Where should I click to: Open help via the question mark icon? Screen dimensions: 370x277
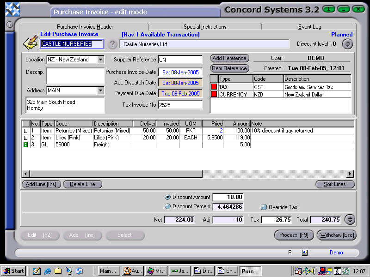point(113,44)
